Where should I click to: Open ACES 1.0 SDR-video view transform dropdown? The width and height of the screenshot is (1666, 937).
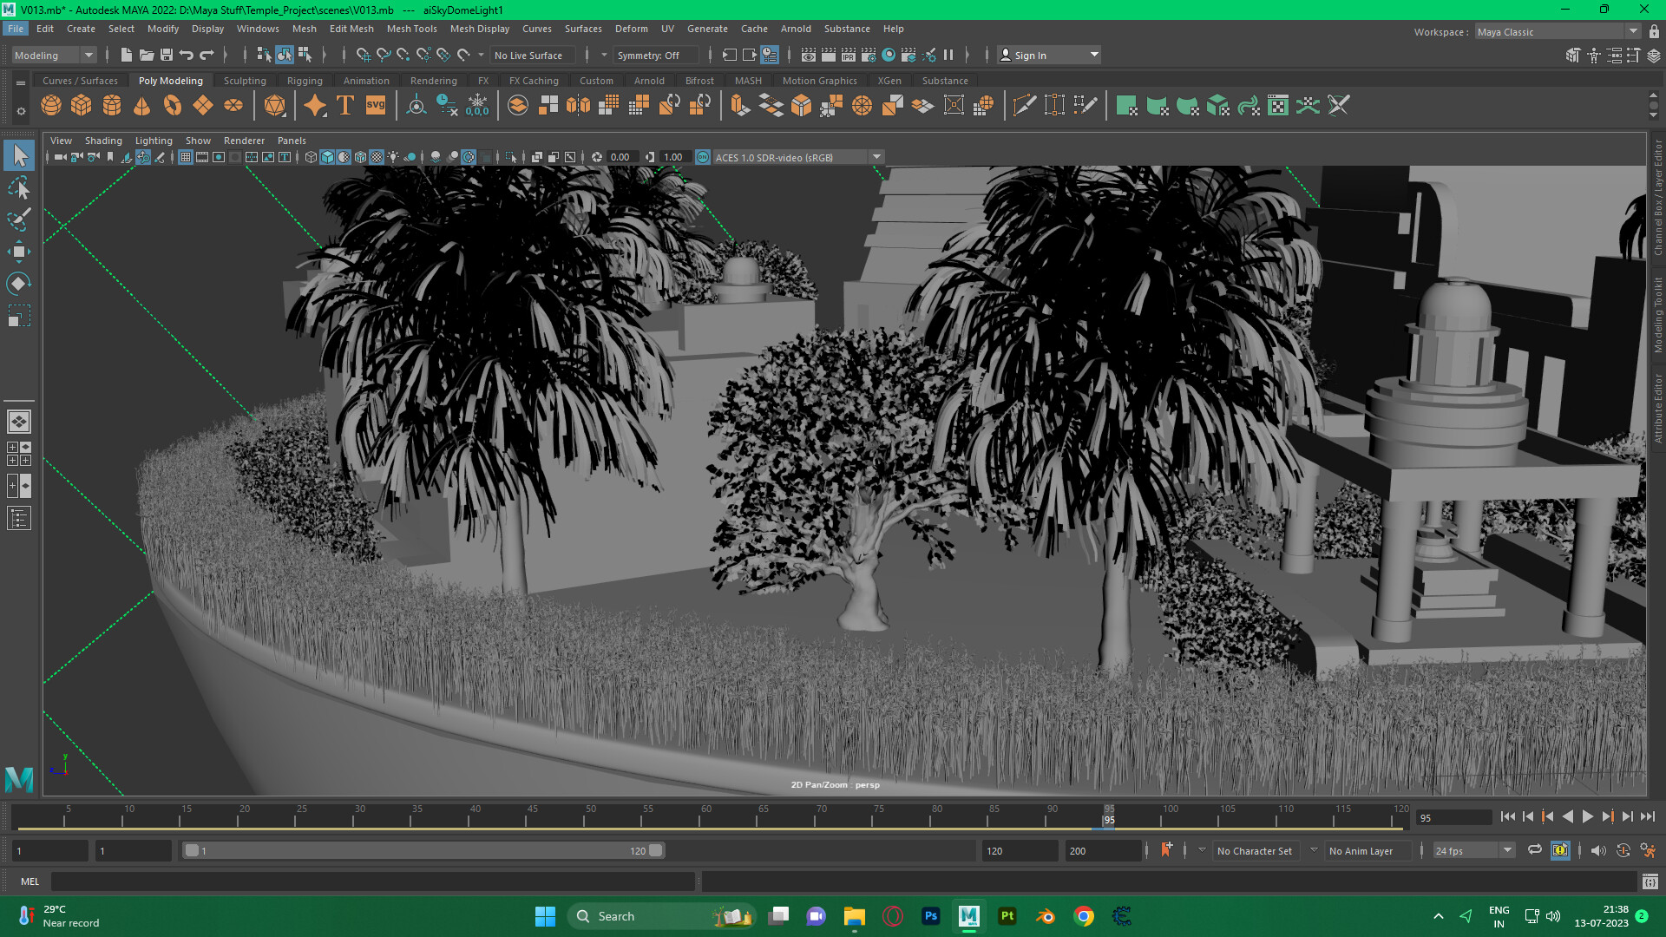click(797, 157)
